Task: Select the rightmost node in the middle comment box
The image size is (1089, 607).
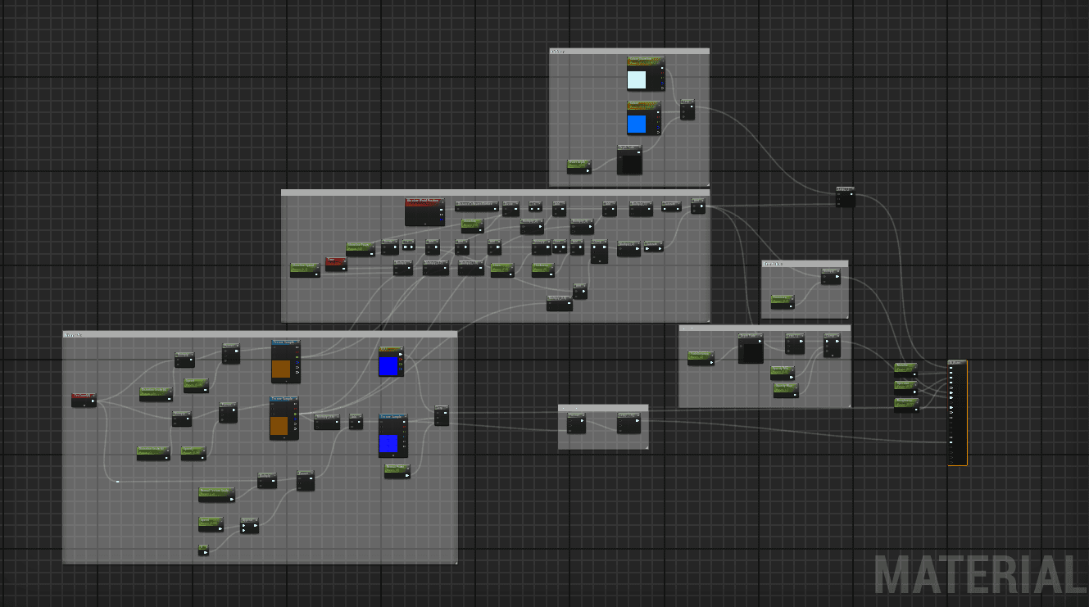Action: pyautogui.click(x=697, y=206)
